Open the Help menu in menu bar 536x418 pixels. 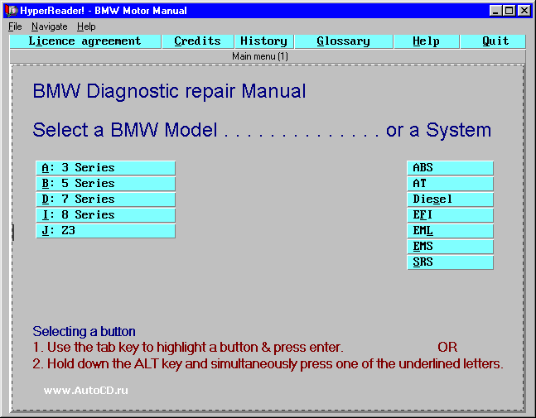coord(86,26)
